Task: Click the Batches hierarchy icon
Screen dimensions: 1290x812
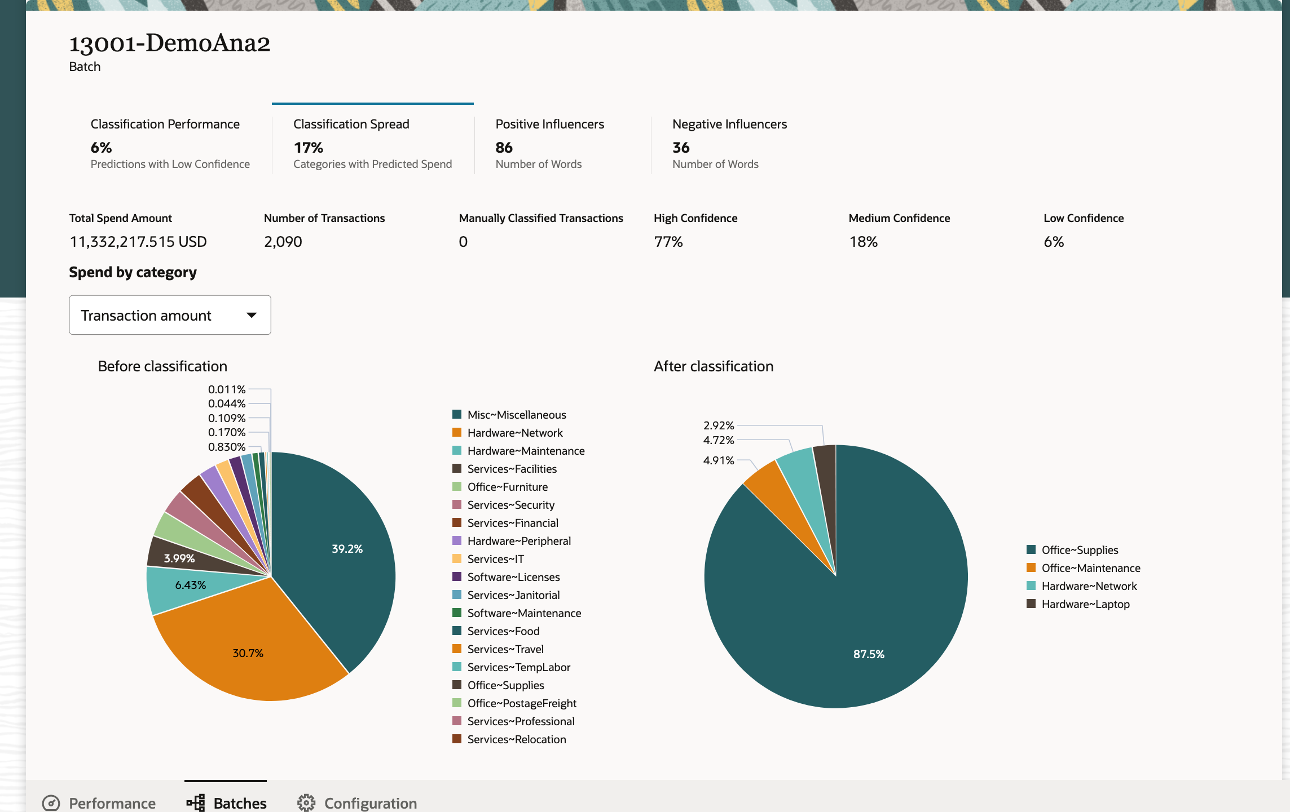Action: pos(196,803)
